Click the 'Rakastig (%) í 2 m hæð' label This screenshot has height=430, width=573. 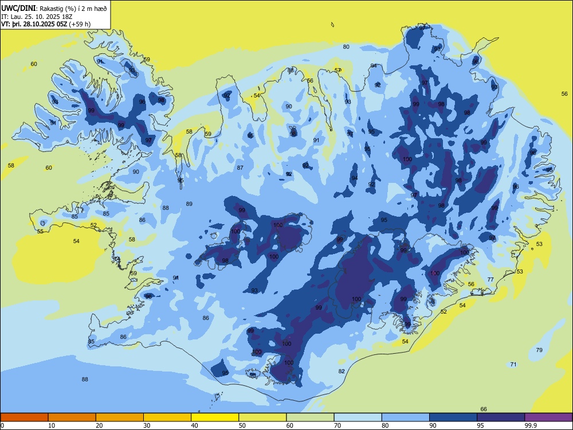pos(73,9)
